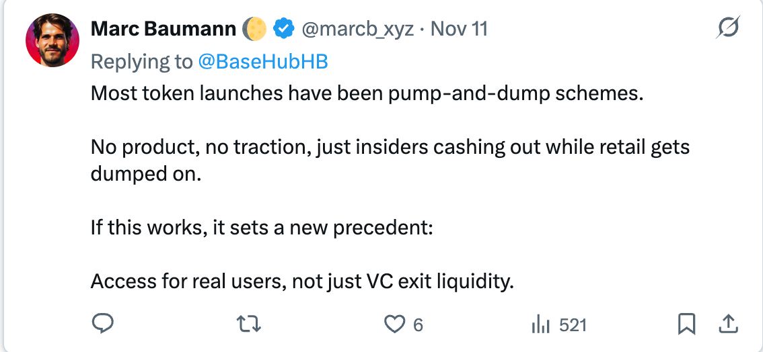763x352 pixels.
Task: Click the line "If this works, it sets a new precedent"
Action: coord(261,227)
